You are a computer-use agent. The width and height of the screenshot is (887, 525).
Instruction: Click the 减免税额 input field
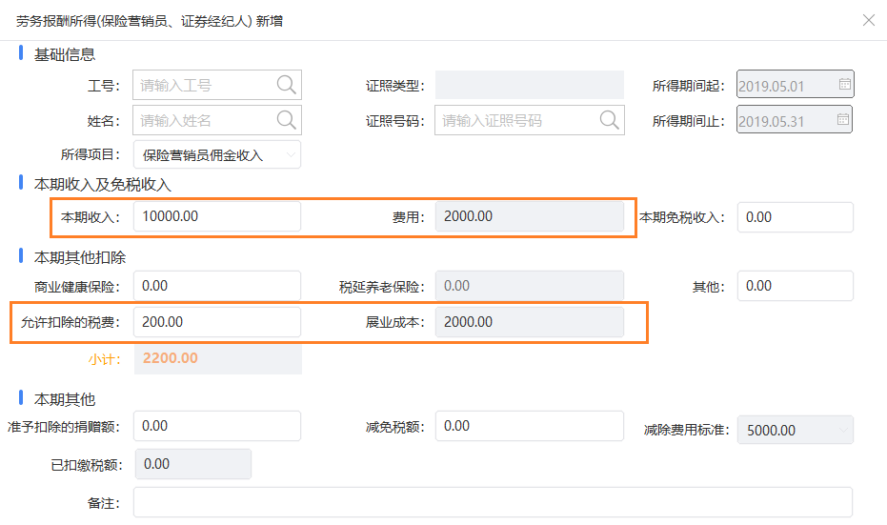pos(530,426)
